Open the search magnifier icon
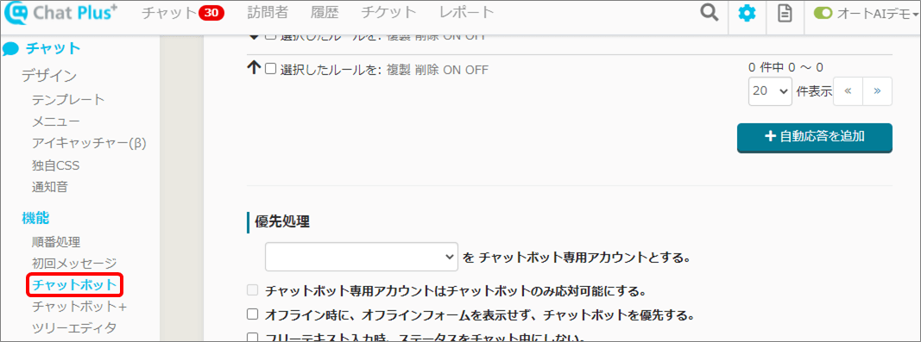 (x=710, y=13)
